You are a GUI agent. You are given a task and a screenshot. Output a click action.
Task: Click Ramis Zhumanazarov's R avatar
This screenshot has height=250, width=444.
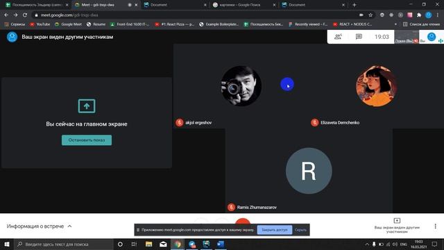(309, 171)
